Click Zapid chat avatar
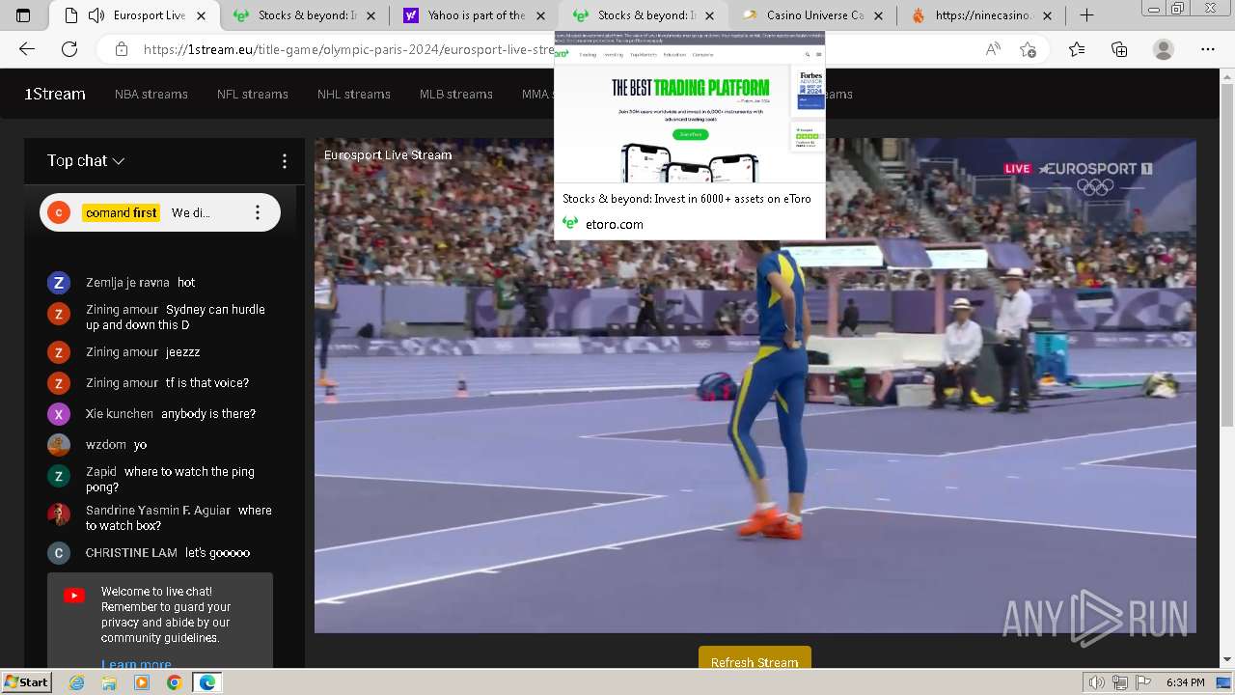Image resolution: width=1235 pixels, height=695 pixels. [59, 476]
